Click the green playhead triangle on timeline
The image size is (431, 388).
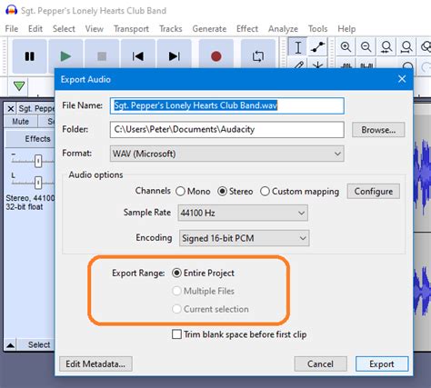tap(19, 85)
